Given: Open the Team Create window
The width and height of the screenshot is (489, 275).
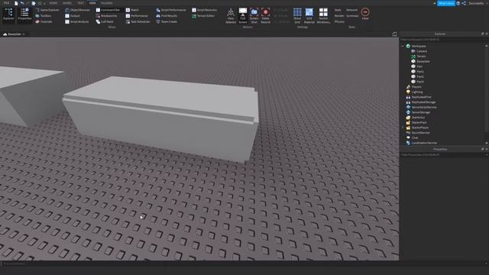Looking at the screenshot, I should (x=167, y=22).
